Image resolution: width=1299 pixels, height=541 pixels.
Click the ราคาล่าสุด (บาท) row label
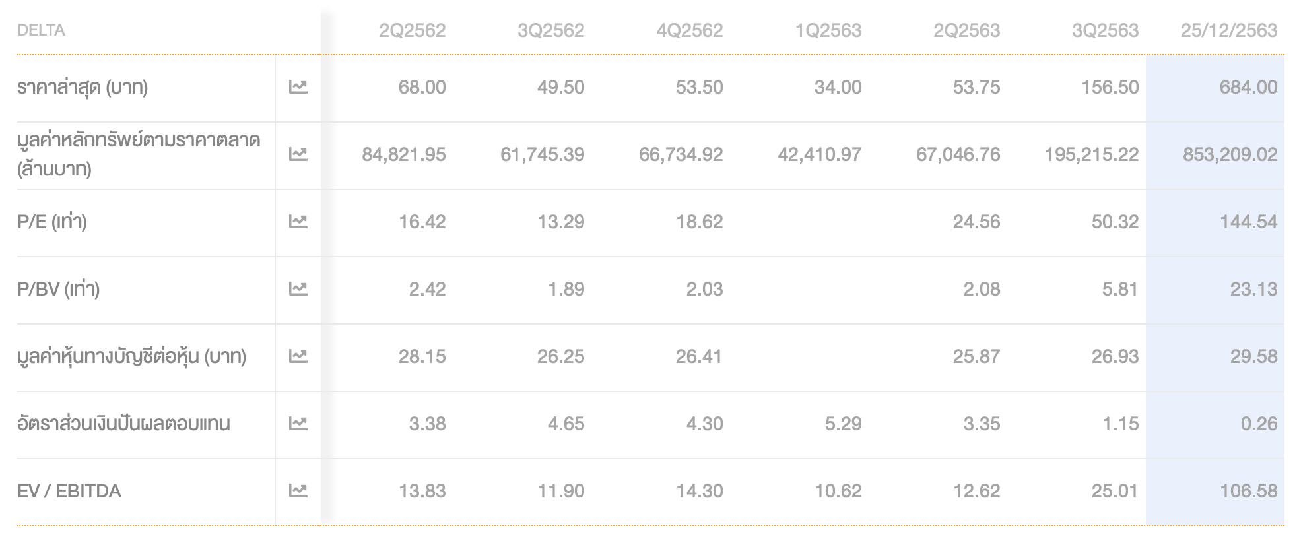[83, 87]
